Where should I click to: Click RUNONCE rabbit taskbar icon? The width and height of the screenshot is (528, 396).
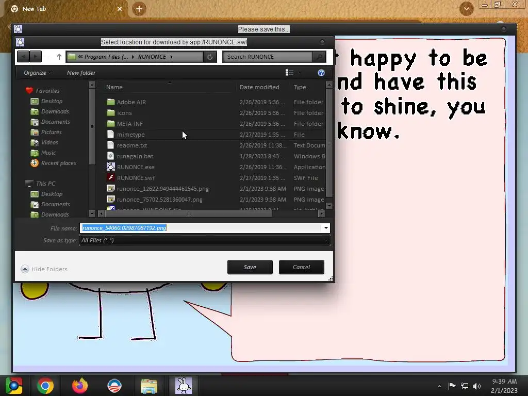[x=184, y=386]
